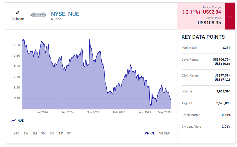Image resolution: width=237 pixels, height=147 pixels.
Task: Click the Nucor logo image
Action: click(x=38, y=15)
